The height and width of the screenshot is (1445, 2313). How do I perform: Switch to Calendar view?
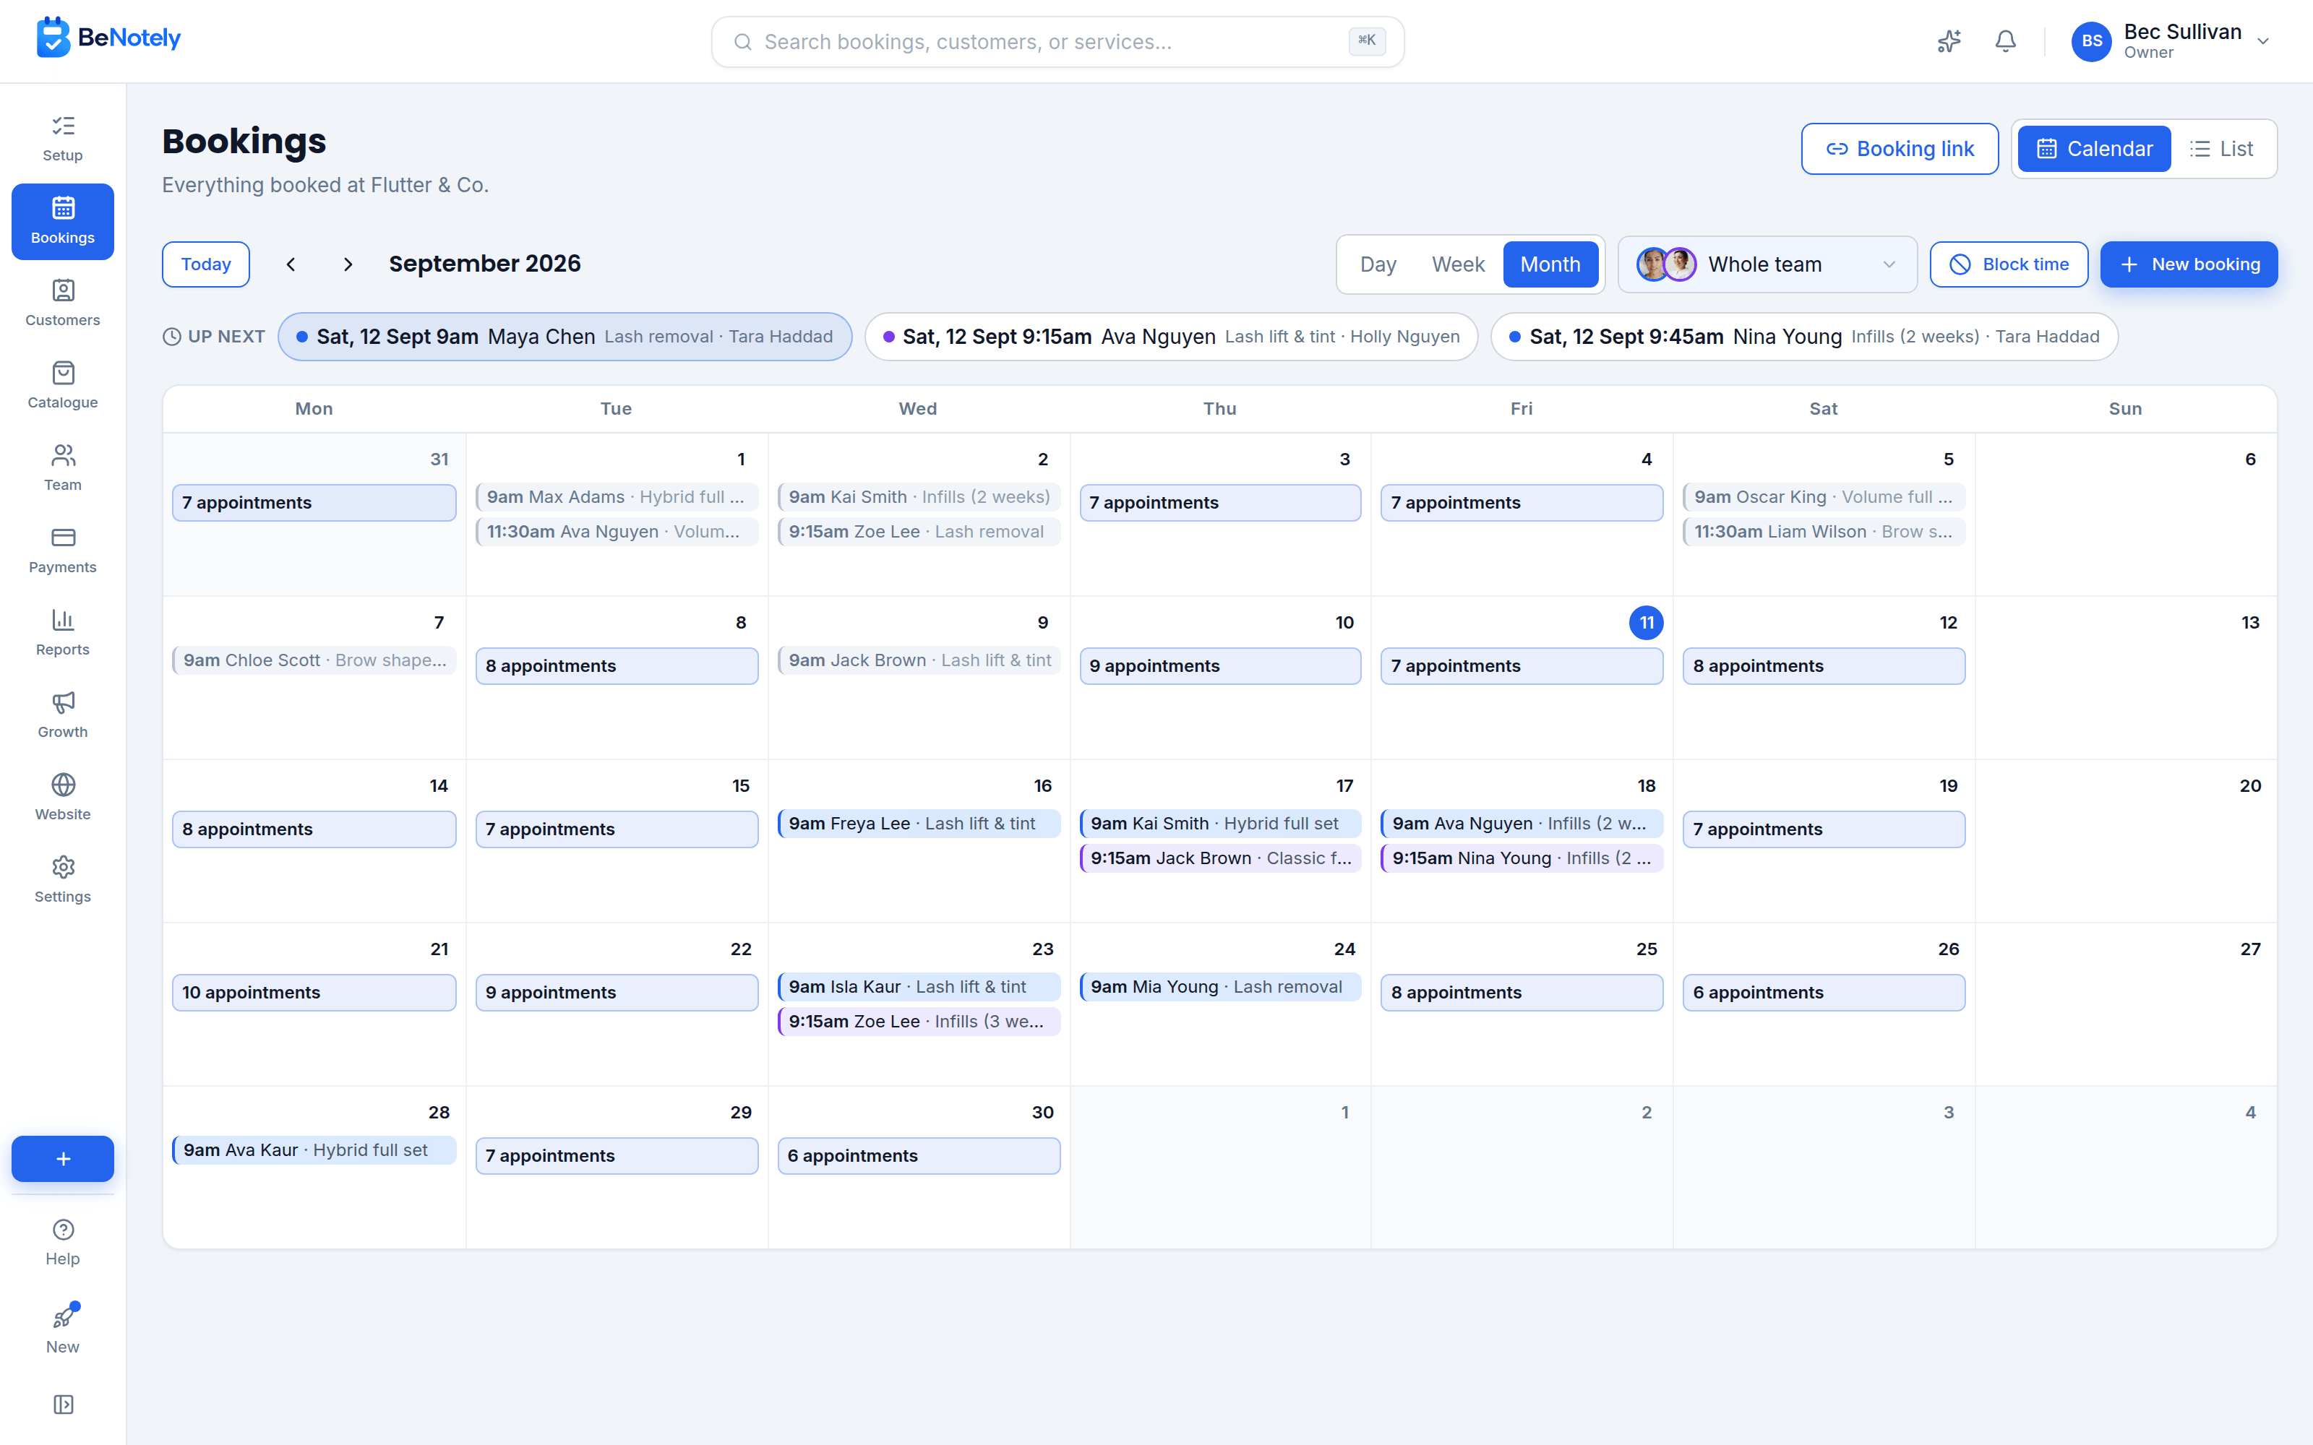2094,149
